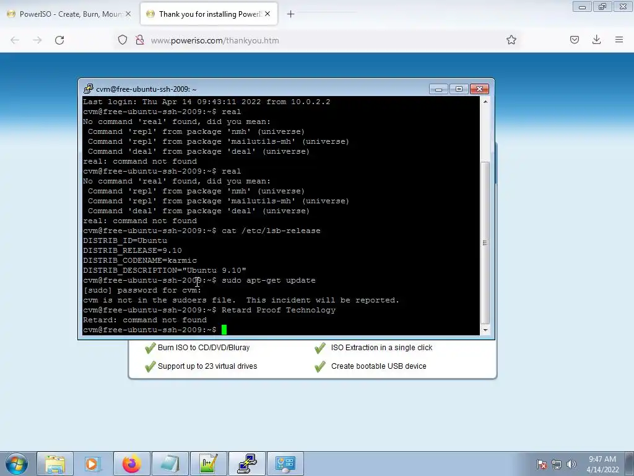
Task: Click 'Support up to 23 virtual drives' text
Action: (x=207, y=366)
